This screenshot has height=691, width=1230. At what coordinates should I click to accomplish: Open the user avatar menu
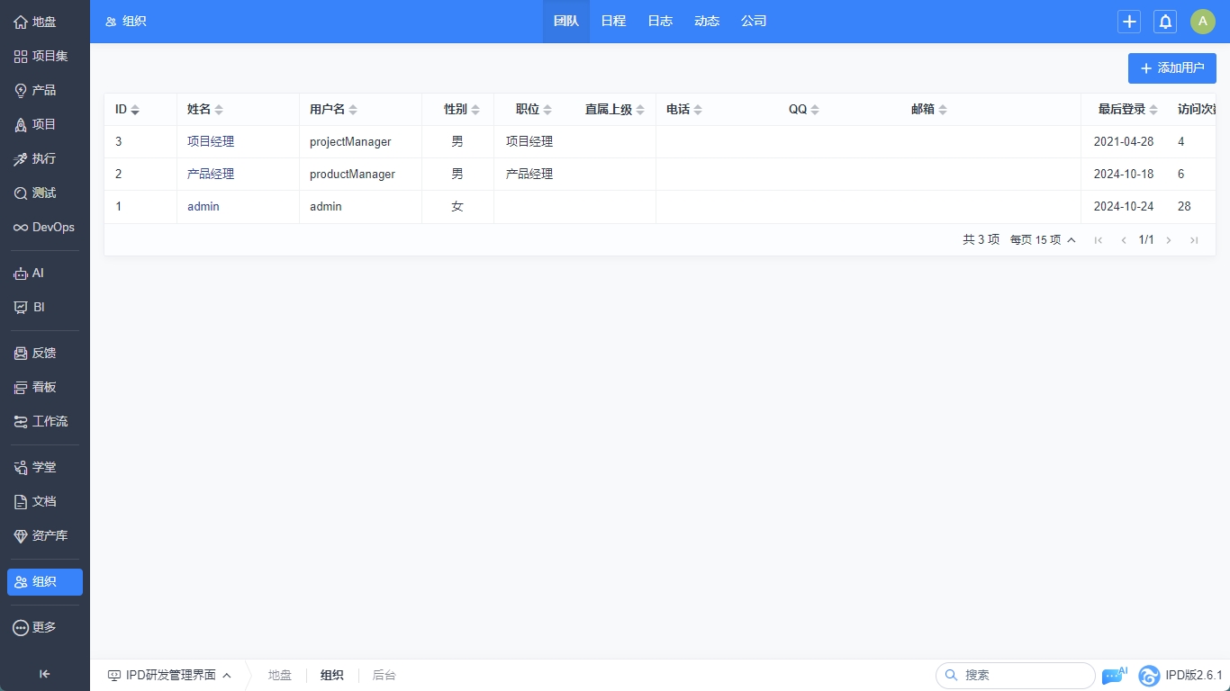[1202, 22]
